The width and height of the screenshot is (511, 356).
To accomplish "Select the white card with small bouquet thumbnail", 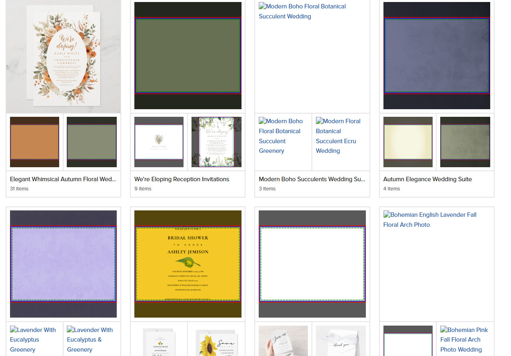I will tap(159, 142).
